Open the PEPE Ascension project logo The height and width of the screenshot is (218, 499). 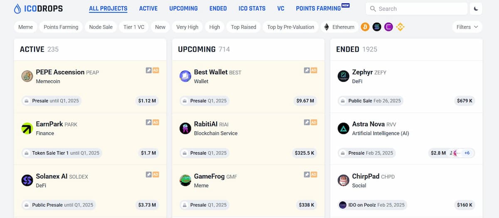[27, 76]
